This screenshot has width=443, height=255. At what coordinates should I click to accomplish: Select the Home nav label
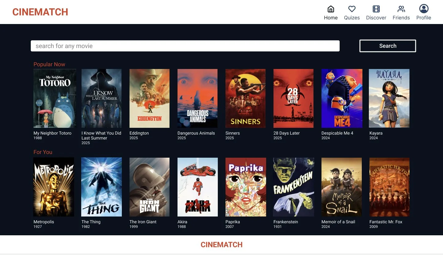click(331, 18)
